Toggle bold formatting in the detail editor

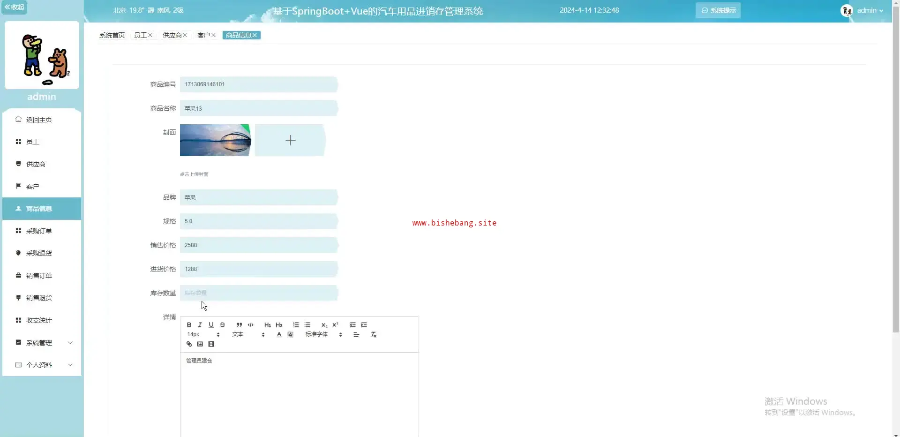[189, 325]
